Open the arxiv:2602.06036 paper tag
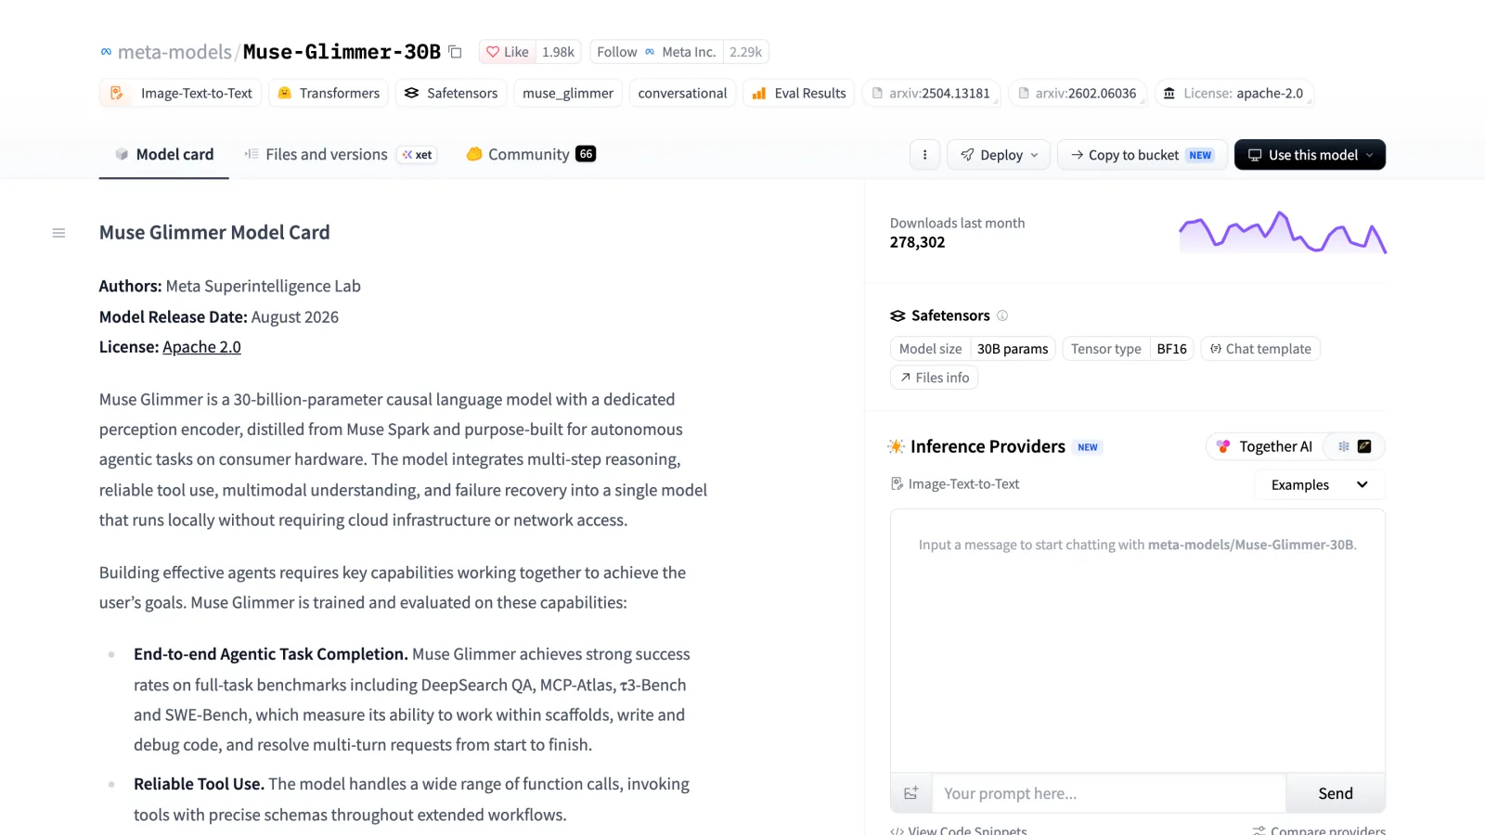The image size is (1485, 835). 1078,93
